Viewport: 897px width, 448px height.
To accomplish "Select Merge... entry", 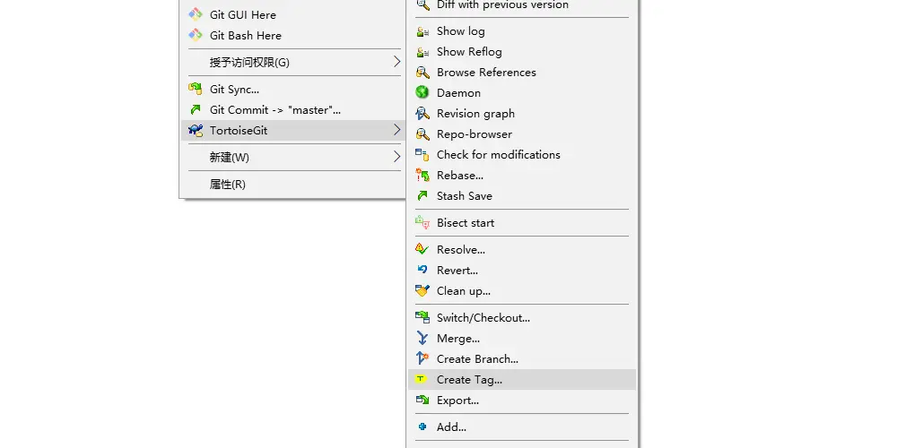I will point(522,339).
